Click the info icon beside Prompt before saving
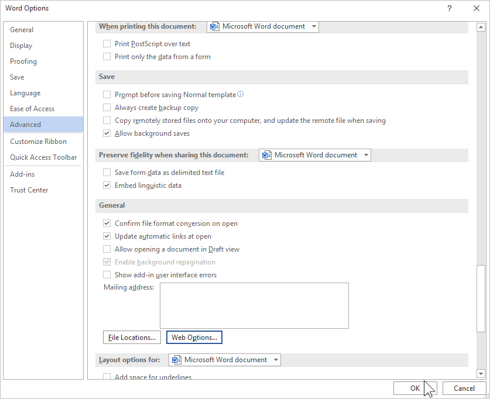Viewport: 490px width, 399px height. point(241,94)
